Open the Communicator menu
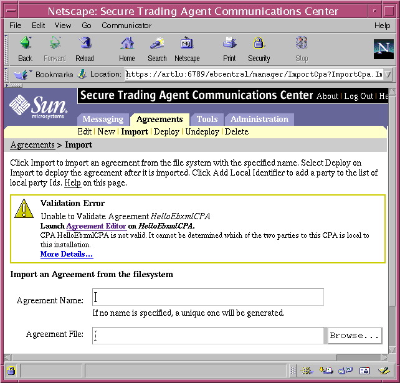The height and width of the screenshot is (383, 400). coord(126,26)
